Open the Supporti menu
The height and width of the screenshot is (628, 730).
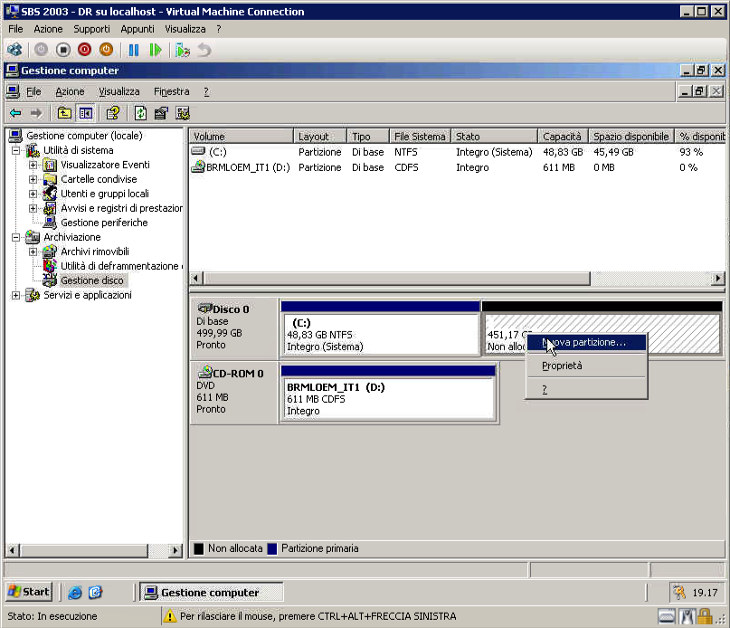pyautogui.click(x=91, y=29)
